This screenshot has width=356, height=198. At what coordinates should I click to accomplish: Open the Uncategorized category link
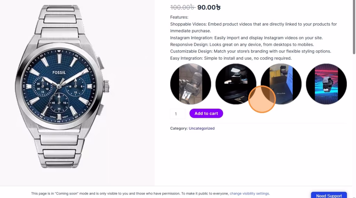(202, 129)
